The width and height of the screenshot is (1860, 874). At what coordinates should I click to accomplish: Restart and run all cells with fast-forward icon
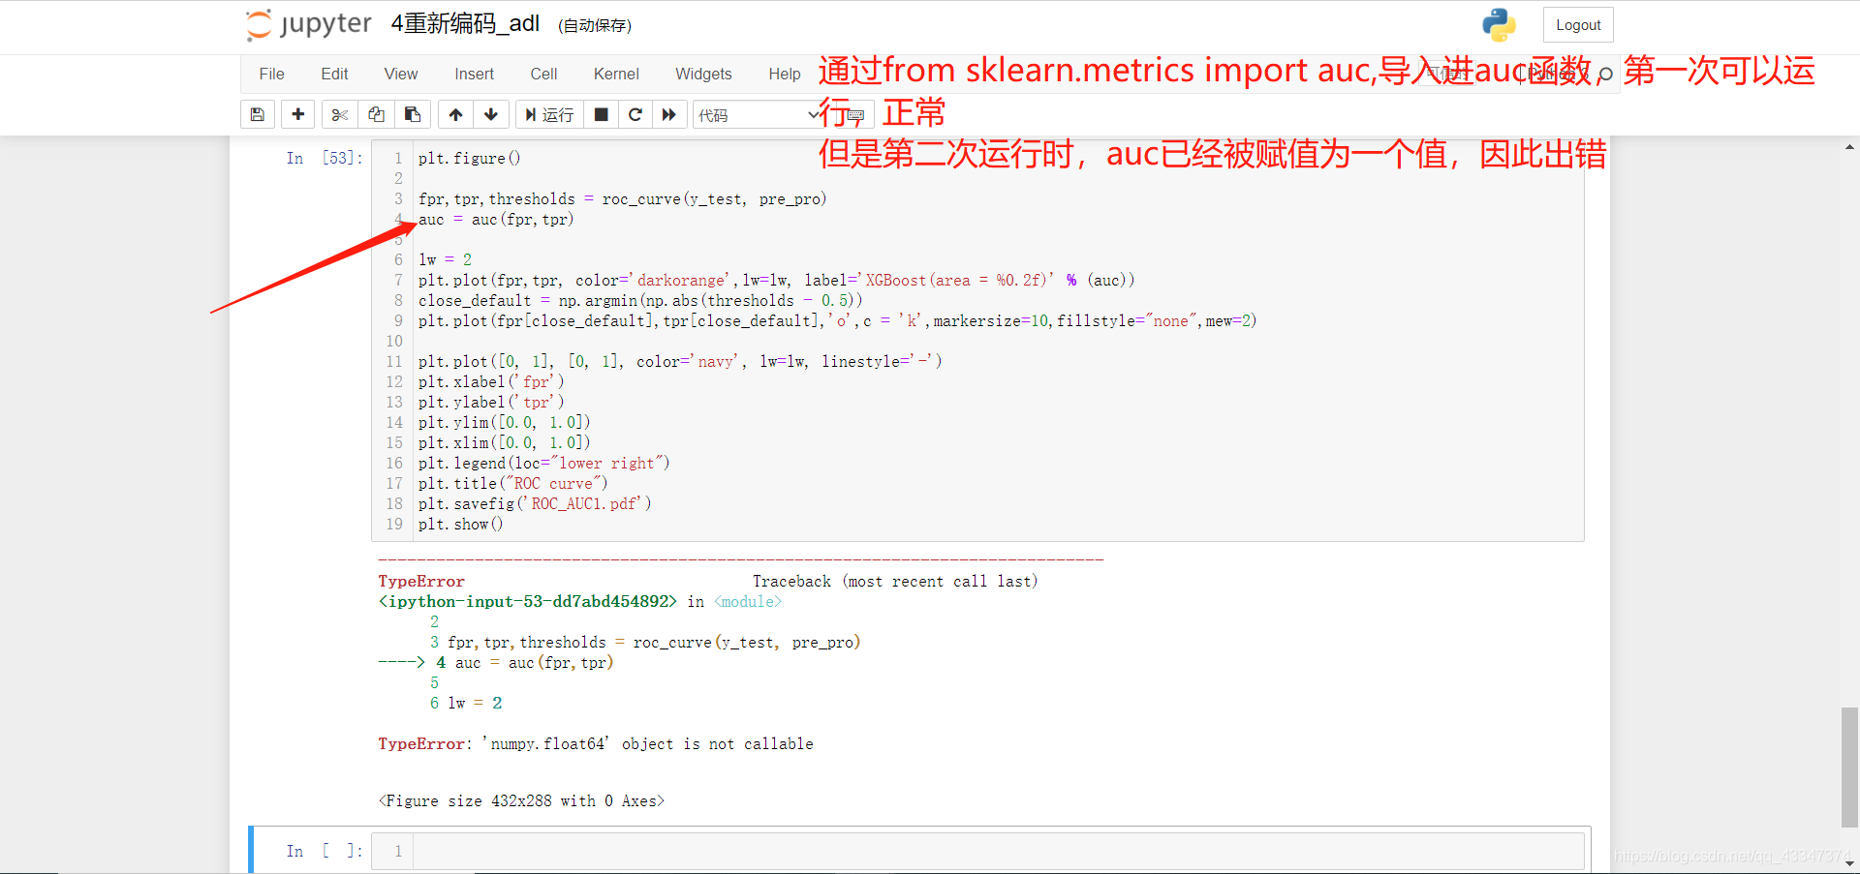[669, 114]
